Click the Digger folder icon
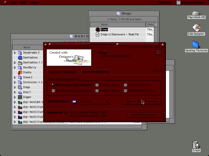 20,97
